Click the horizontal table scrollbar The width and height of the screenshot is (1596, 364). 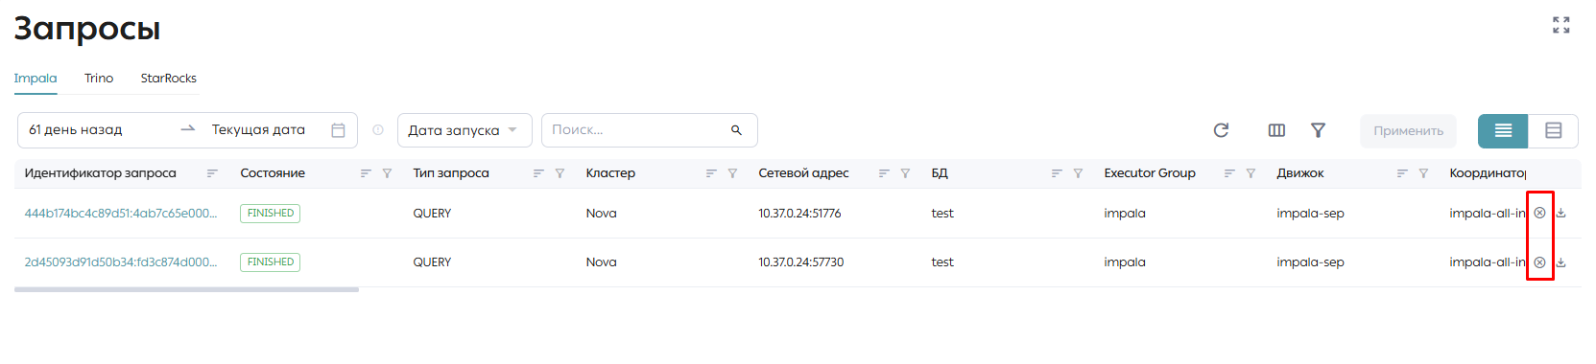(x=186, y=289)
